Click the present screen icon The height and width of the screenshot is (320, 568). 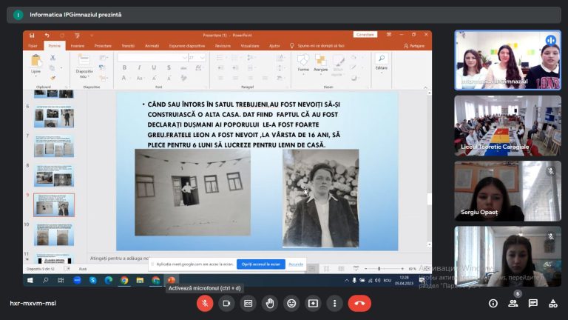pyautogui.click(x=313, y=303)
